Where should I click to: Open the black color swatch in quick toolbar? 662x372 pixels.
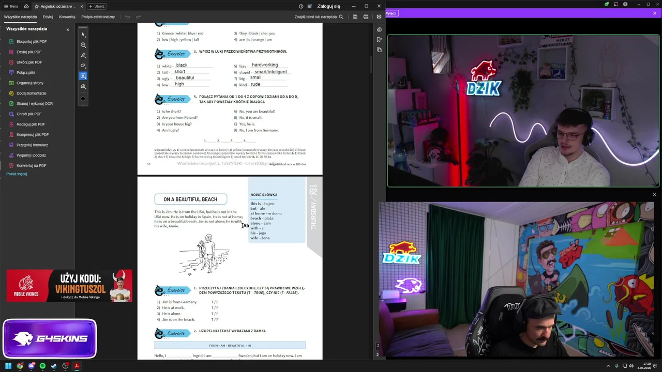click(x=83, y=99)
